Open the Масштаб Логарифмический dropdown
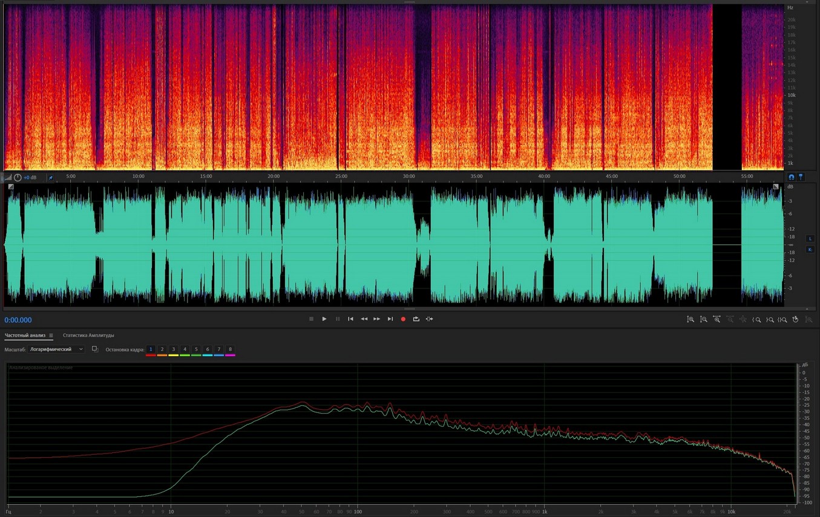The width and height of the screenshot is (820, 517). [57, 350]
